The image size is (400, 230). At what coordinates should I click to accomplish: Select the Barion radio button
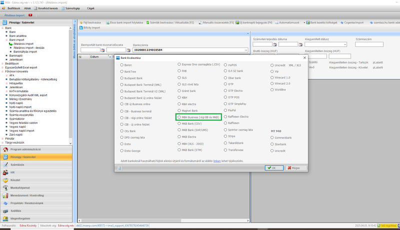point(121,65)
